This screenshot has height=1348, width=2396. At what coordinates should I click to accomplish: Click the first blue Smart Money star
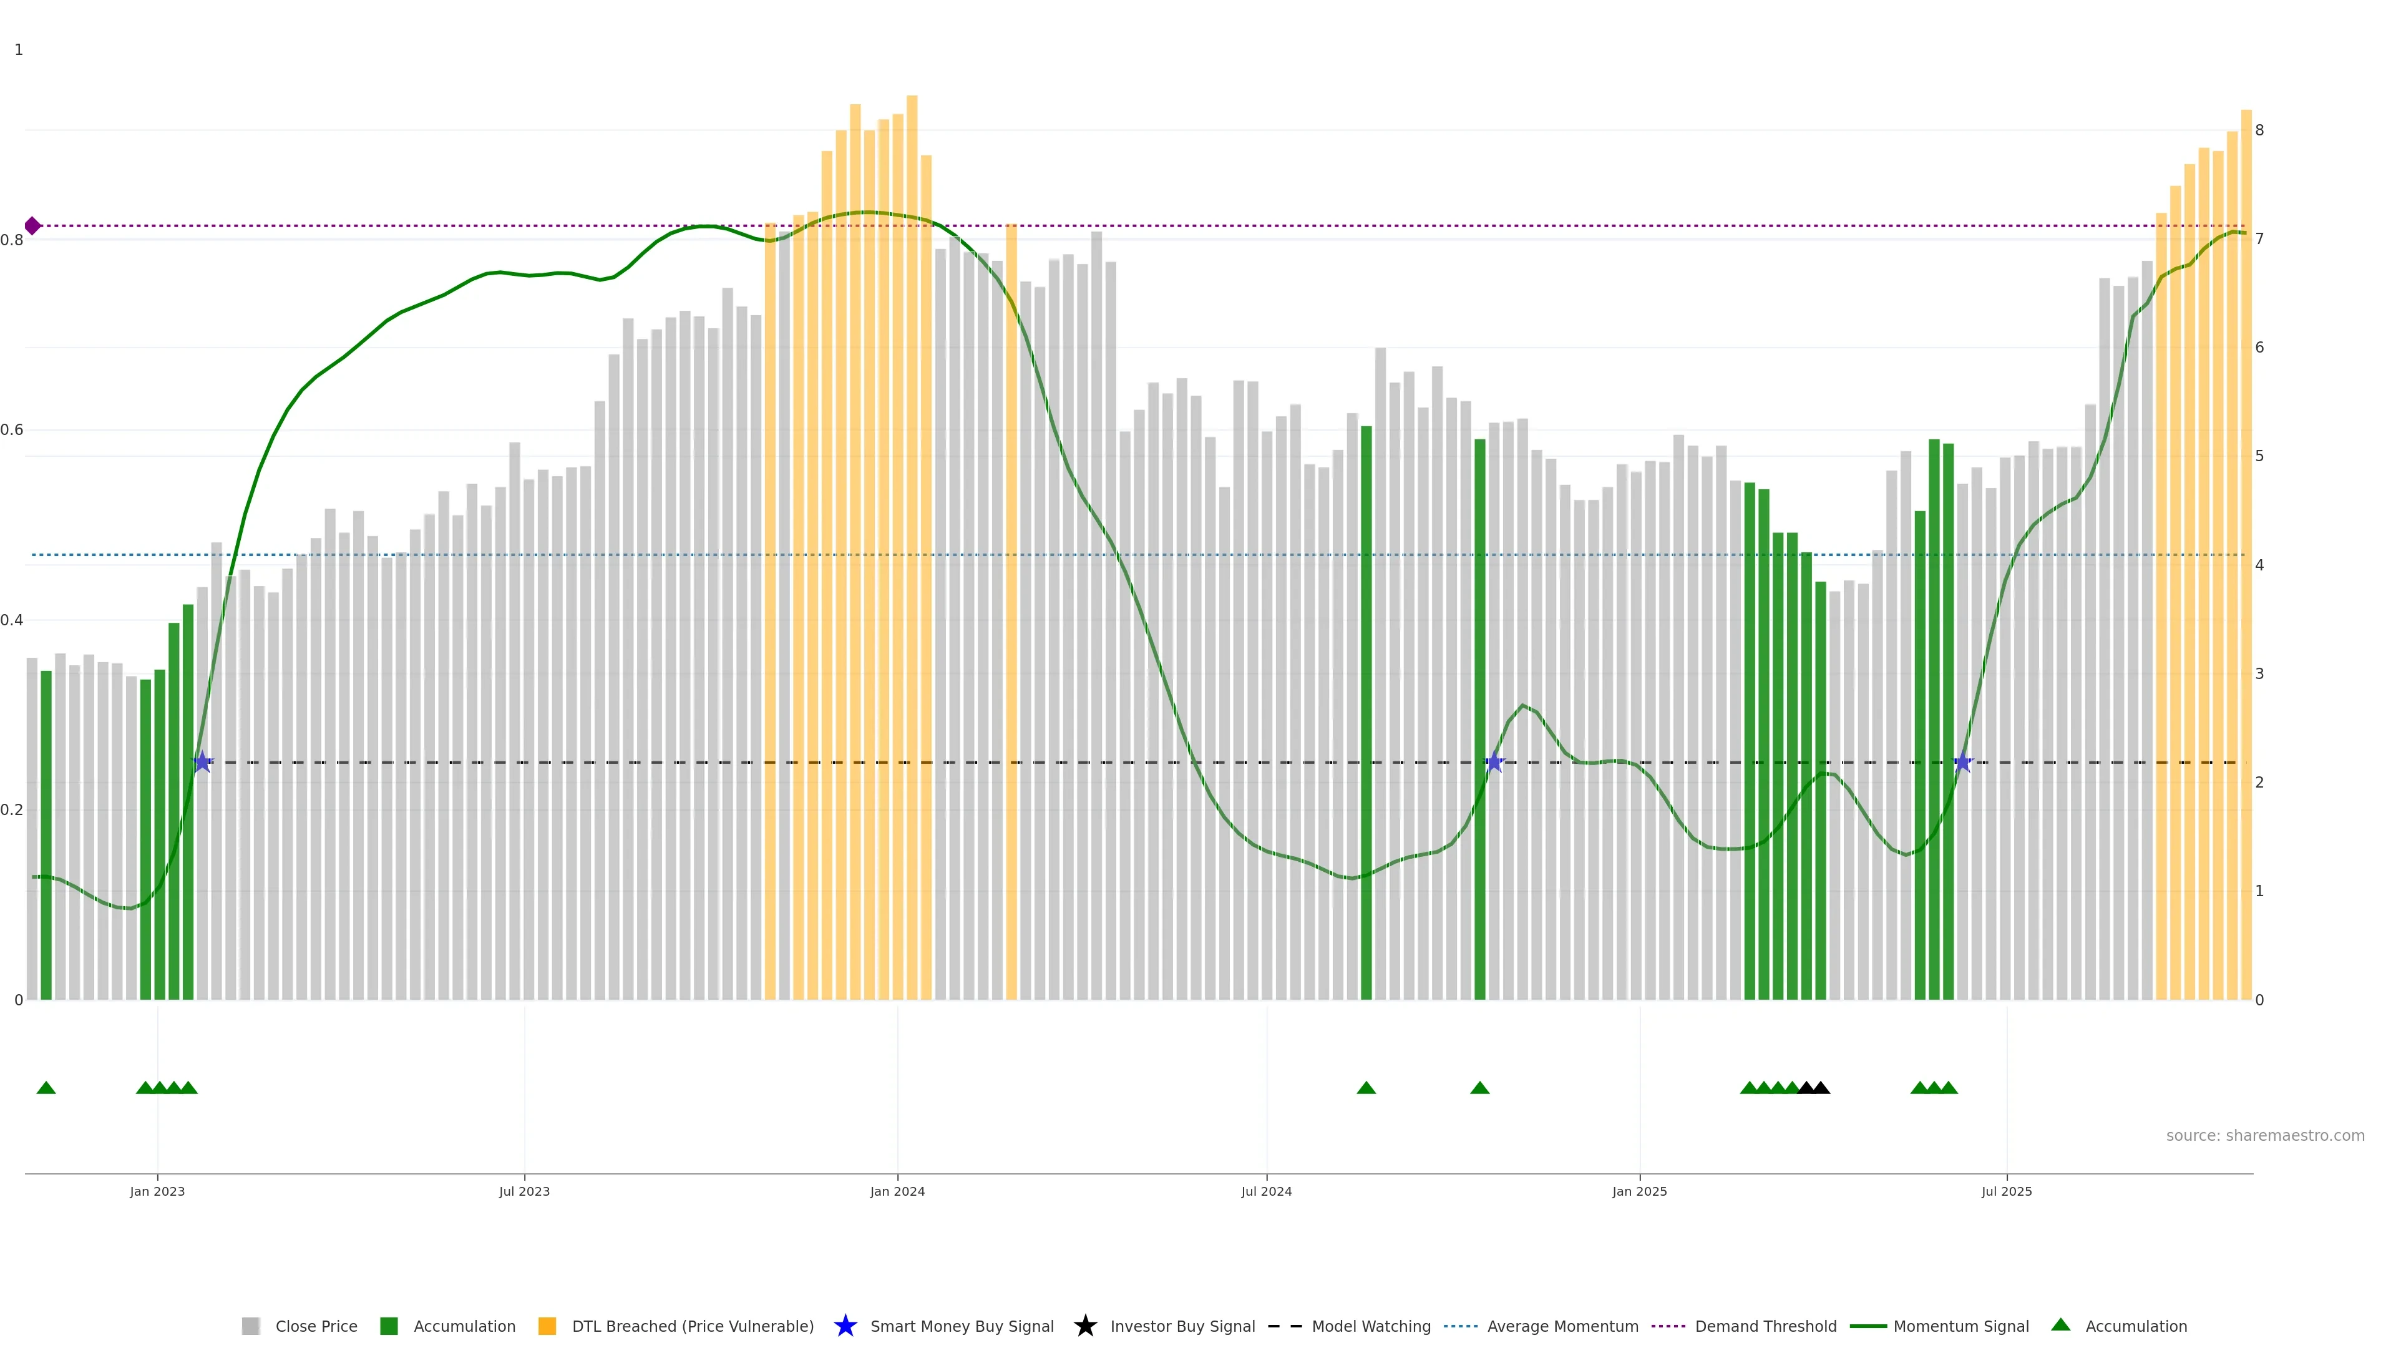[202, 762]
